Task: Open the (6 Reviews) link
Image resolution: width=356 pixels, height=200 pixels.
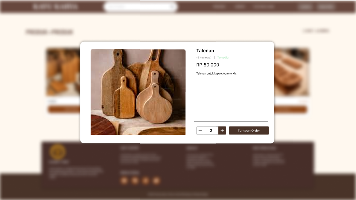Action: [x=204, y=58]
